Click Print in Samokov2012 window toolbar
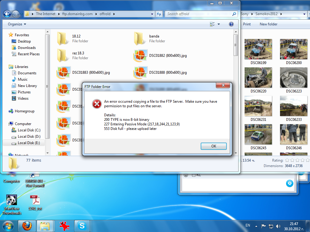Image resolution: width=310 pixels, height=232 pixels. coord(247,24)
